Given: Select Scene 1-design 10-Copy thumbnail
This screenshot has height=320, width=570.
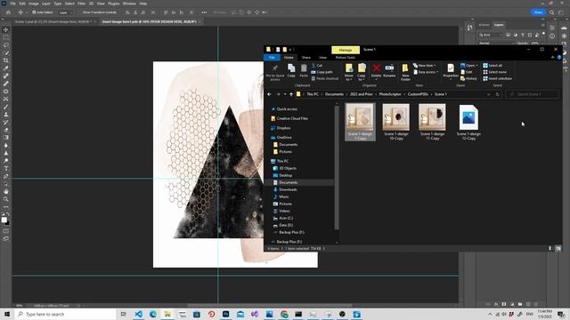Looking at the screenshot, I should pyautogui.click(x=395, y=122).
